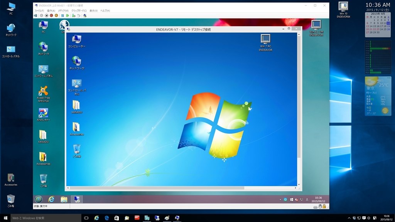
Task: Click Hyper-V VM connection button on host taskbar
Action: (x=177, y=218)
